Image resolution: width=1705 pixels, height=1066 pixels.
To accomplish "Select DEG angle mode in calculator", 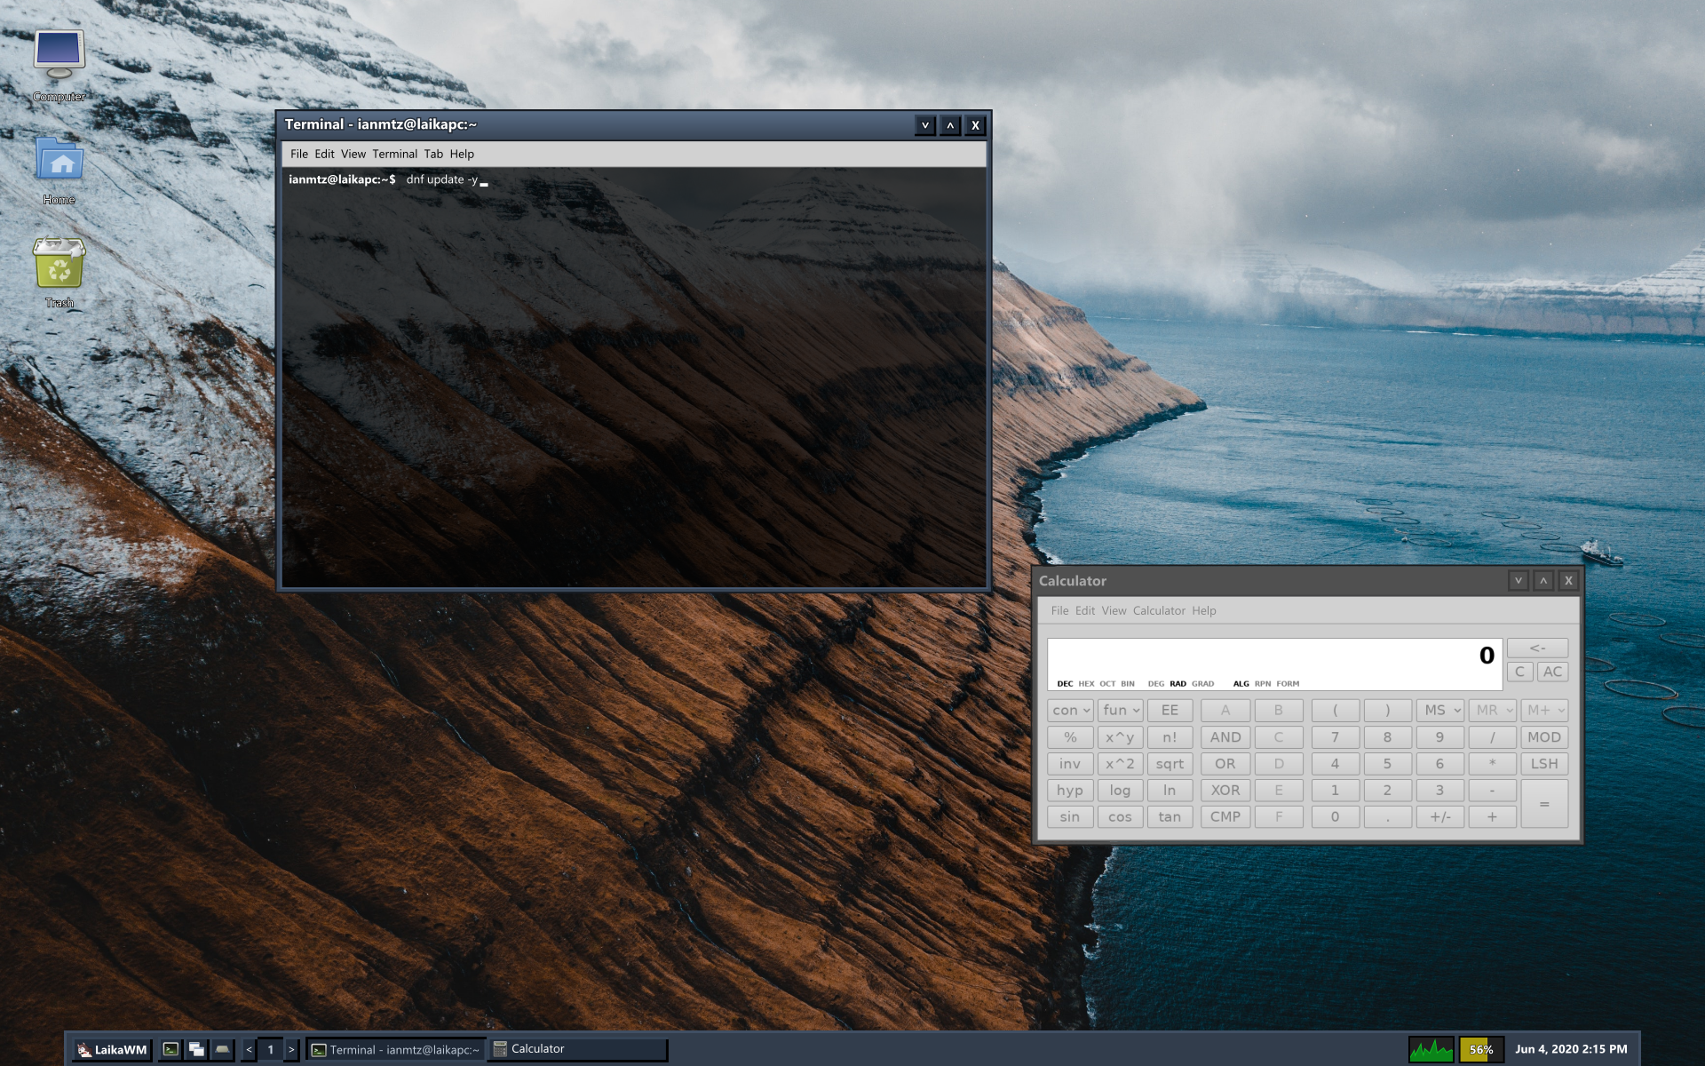I will [x=1155, y=684].
